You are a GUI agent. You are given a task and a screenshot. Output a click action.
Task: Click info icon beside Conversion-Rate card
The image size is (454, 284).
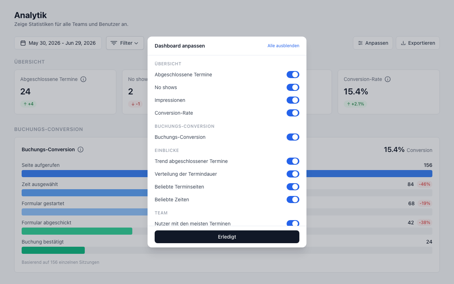388,79
